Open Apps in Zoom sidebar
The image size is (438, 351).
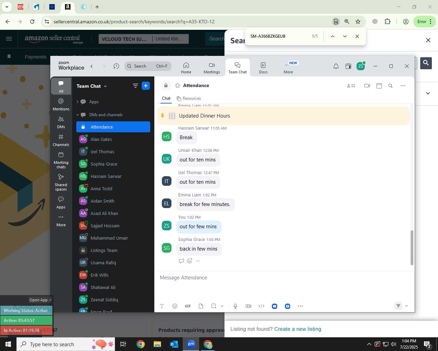[x=61, y=203]
